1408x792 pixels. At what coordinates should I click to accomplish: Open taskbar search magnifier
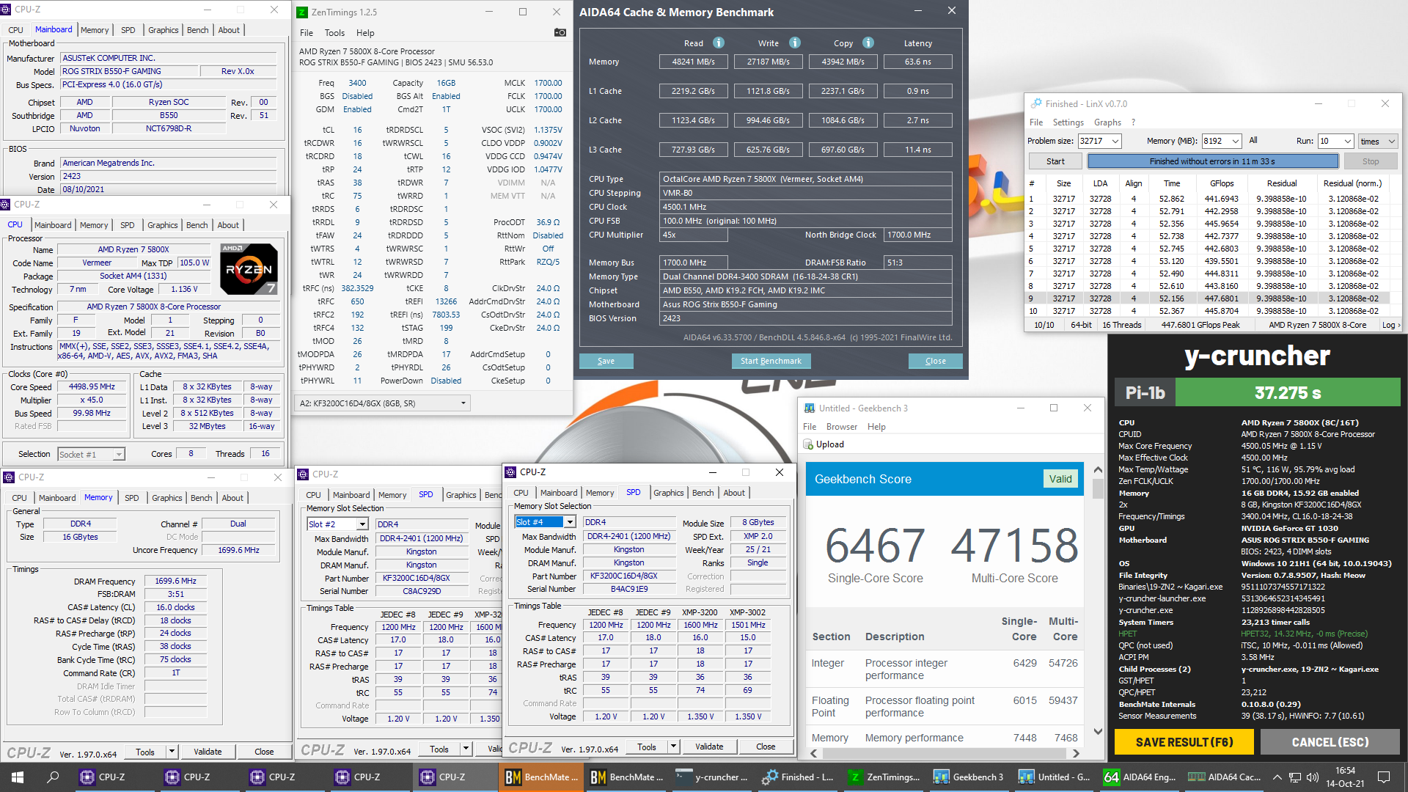[x=53, y=777]
